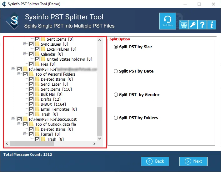Click folder icon beside Top of Personal Folders
Viewport: 221px width, 172px height.
point(32,74)
